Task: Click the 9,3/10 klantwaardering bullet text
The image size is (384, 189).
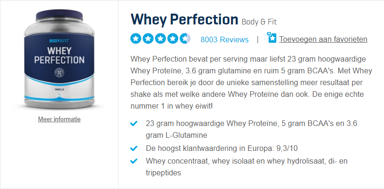Action: [x=222, y=148]
